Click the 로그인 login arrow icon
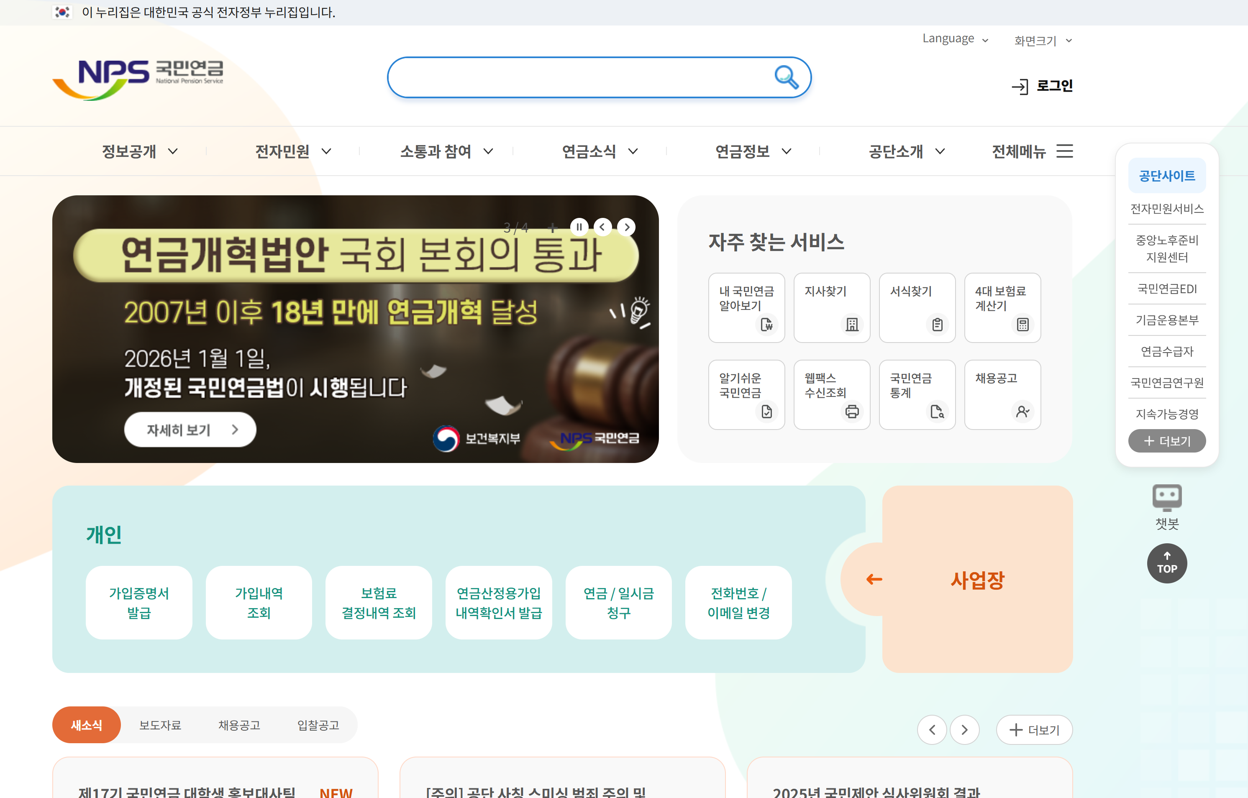Viewport: 1248px width, 798px height. tap(1020, 87)
